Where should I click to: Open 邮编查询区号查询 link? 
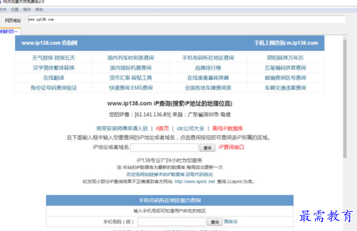pyautogui.click(x=286, y=78)
